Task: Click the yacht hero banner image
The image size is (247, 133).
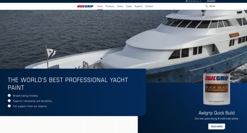Action: 123,39
